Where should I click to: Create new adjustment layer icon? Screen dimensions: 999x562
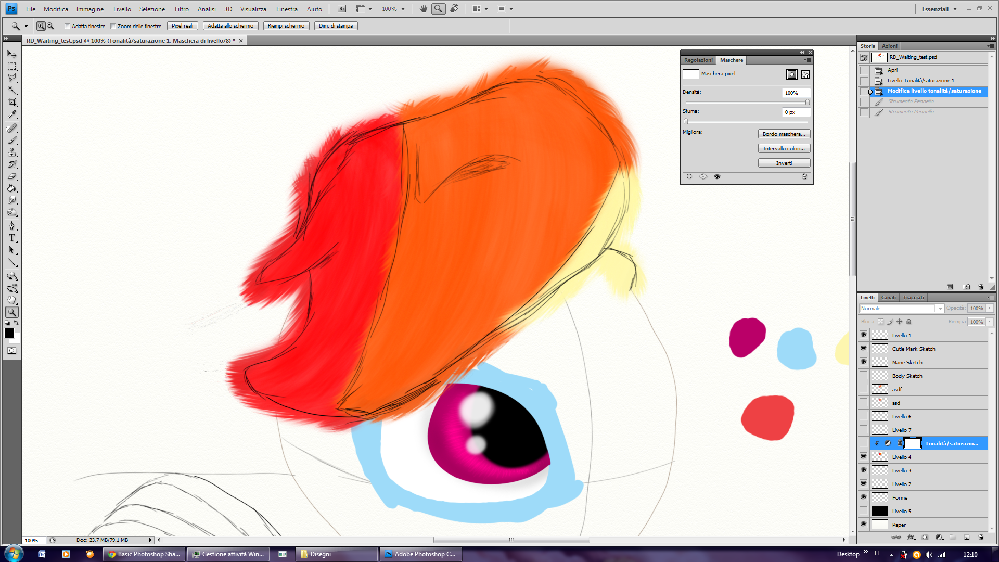(x=939, y=537)
